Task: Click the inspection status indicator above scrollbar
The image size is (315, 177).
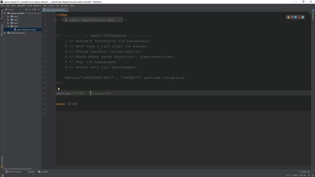Action: (310, 13)
